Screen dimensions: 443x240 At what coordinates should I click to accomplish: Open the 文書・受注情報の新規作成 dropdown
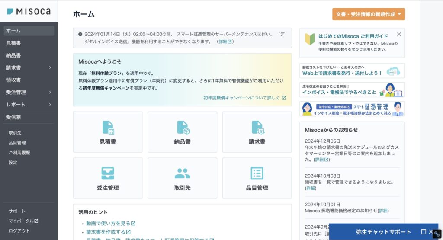(x=369, y=14)
